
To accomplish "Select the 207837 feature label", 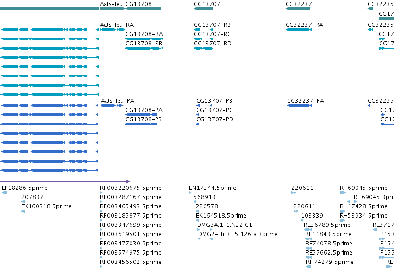I will tap(32, 197).
